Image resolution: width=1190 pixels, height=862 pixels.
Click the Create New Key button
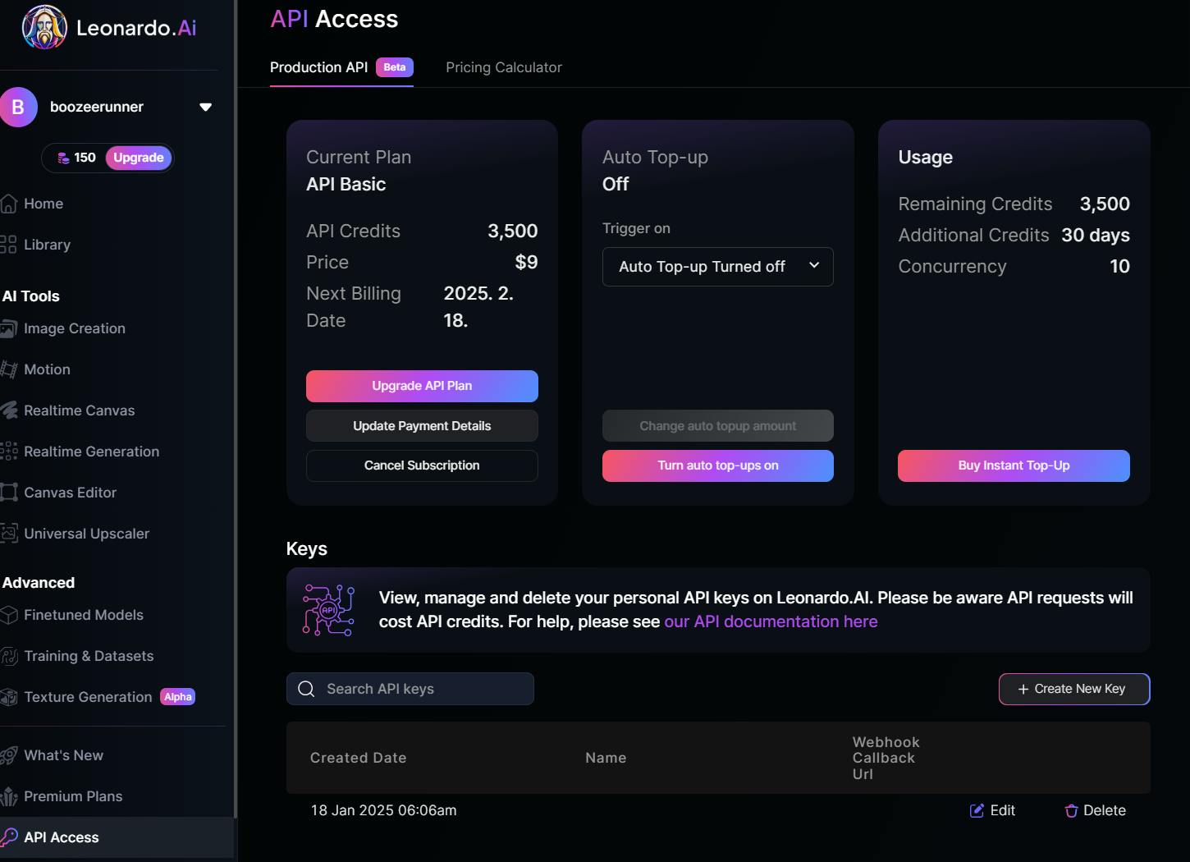tap(1073, 689)
